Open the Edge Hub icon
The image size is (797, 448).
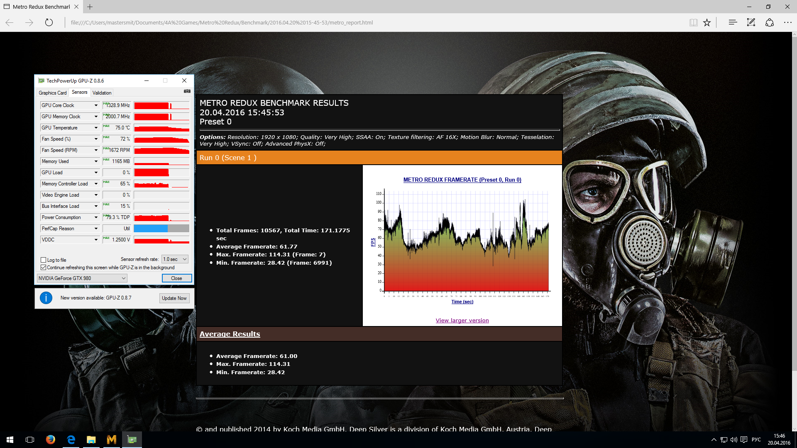[x=733, y=22]
